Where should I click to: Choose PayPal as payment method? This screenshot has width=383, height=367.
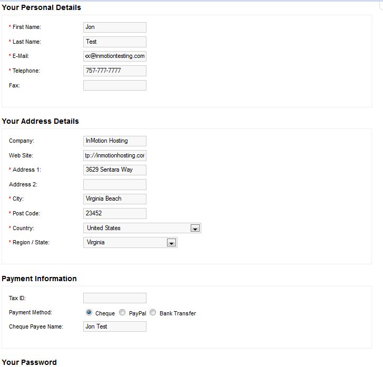(x=122, y=313)
